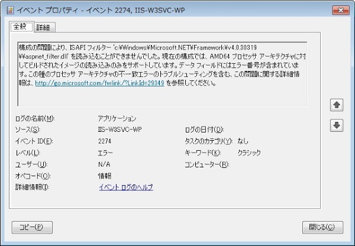Click the 詳細情報(I) label
Viewport: 355px width, 246px height.
point(32,187)
